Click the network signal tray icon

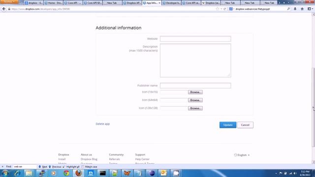pos(290,173)
